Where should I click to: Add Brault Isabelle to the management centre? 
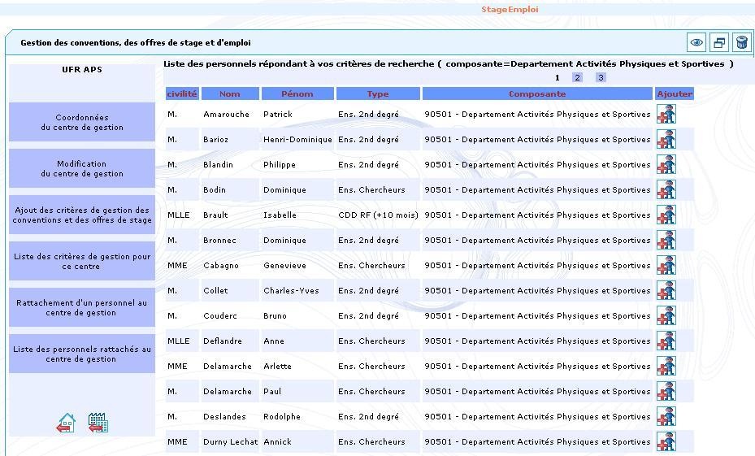(x=666, y=215)
